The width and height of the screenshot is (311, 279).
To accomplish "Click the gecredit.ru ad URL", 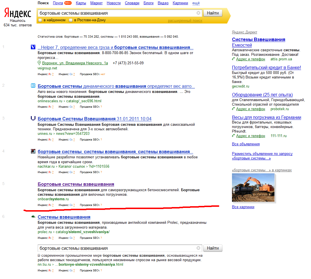I will coord(240,86).
